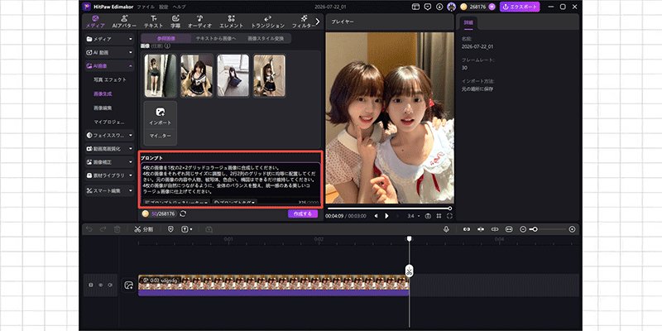Switch to the テキストから画像へ tab
This screenshot has height=331, width=662.
click(215, 38)
